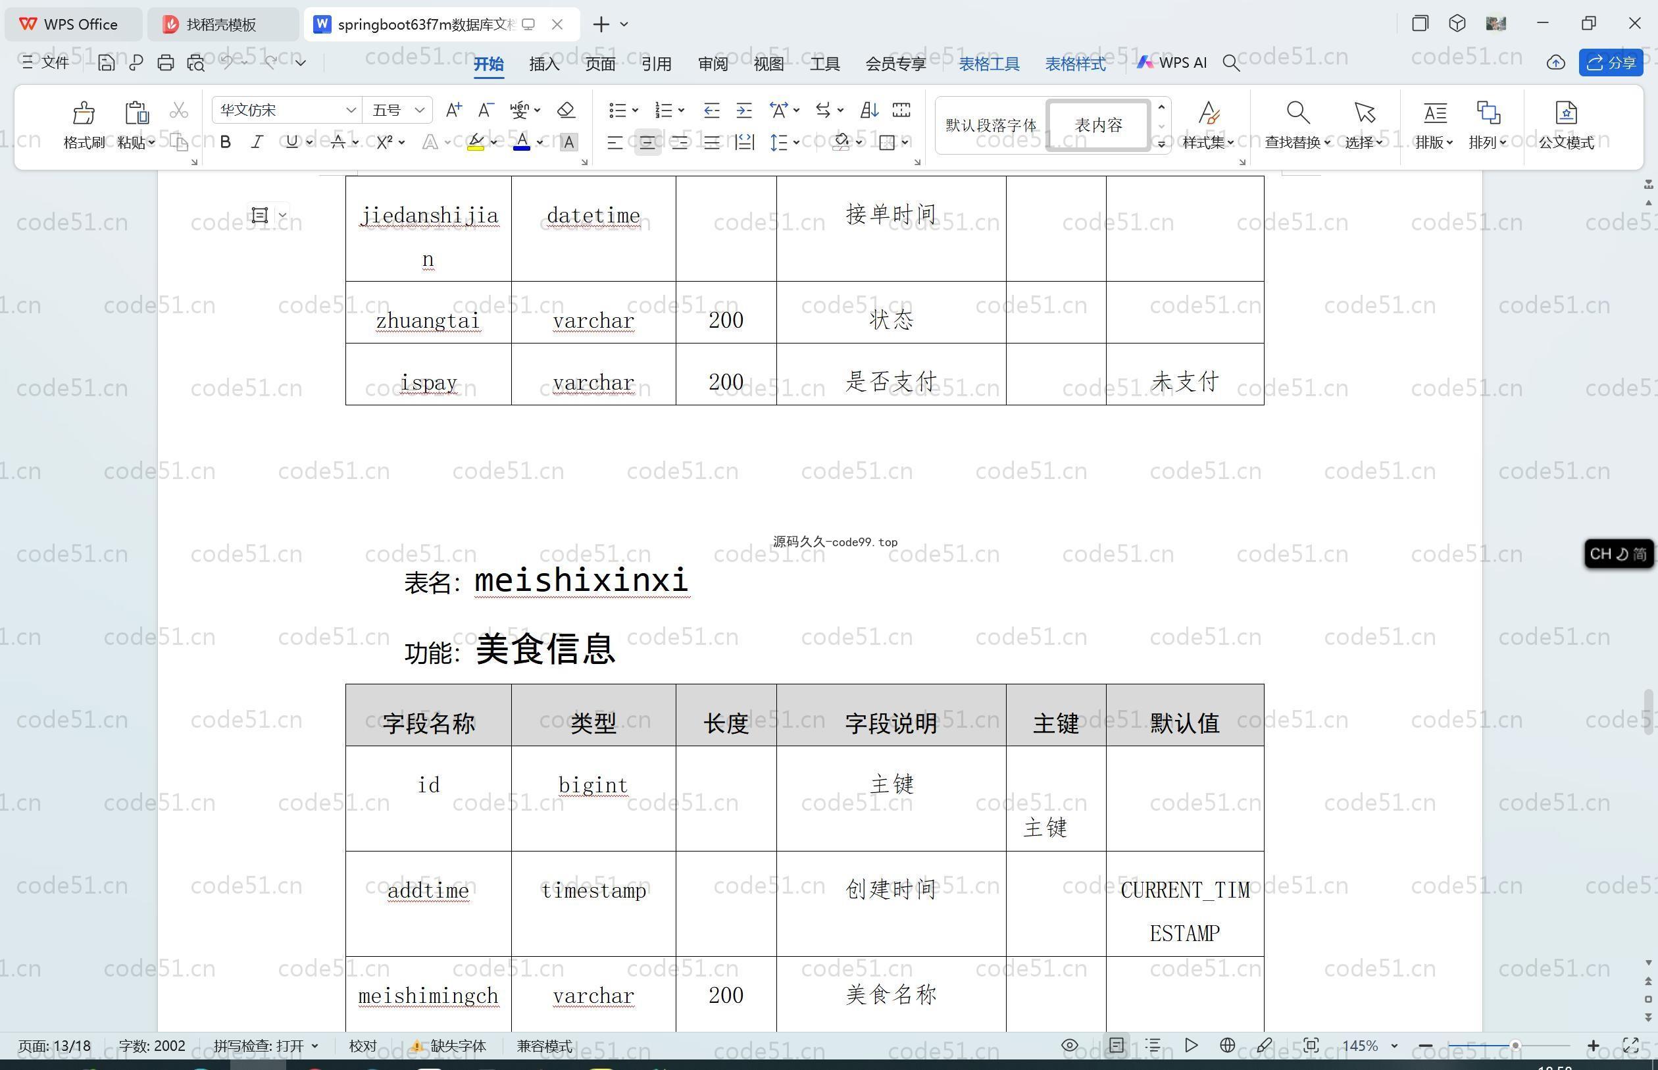Toggle character shading A button
The width and height of the screenshot is (1658, 1070).
click(568, 141)
